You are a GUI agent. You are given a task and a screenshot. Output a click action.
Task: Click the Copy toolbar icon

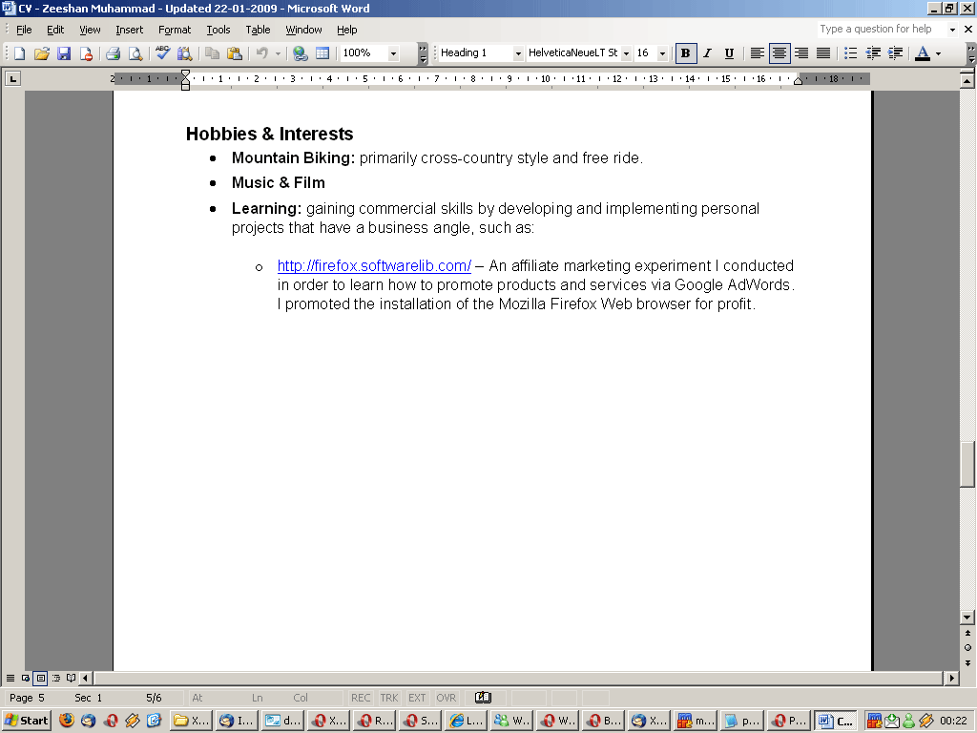pos(213,53)
